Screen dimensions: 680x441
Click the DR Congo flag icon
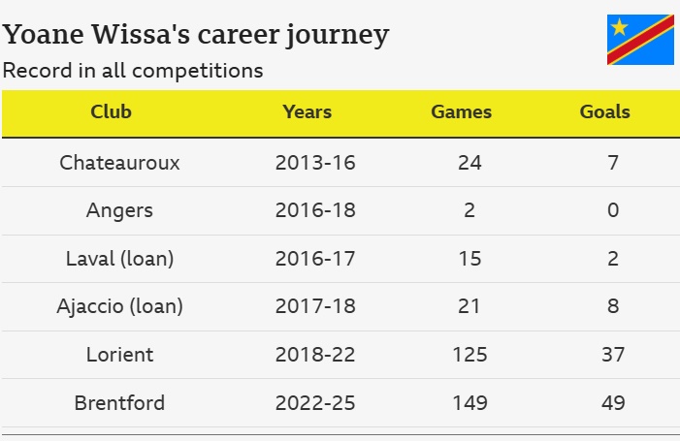coord(640,40)
